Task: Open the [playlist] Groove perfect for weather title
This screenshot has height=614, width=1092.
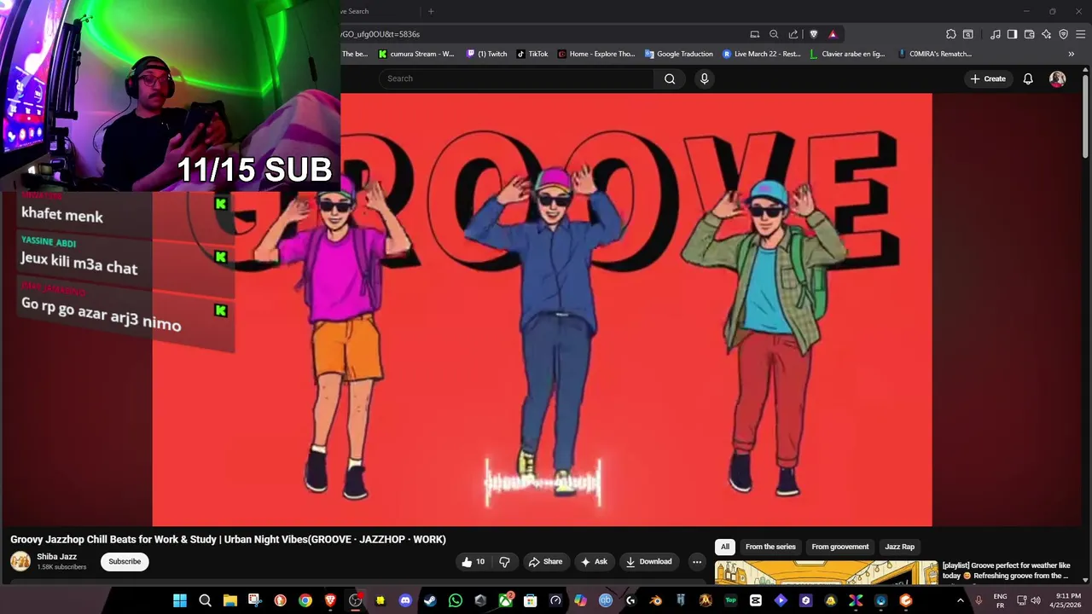Action: [1007, 571]
